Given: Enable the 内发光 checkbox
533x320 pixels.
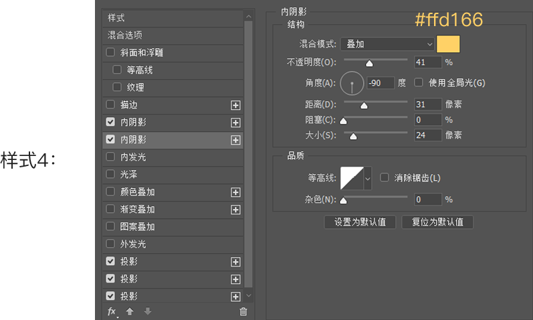Looking at the screenshot, I should pos(110,157).
